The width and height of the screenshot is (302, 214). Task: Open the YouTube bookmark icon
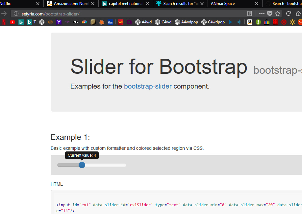click(13, 22)
